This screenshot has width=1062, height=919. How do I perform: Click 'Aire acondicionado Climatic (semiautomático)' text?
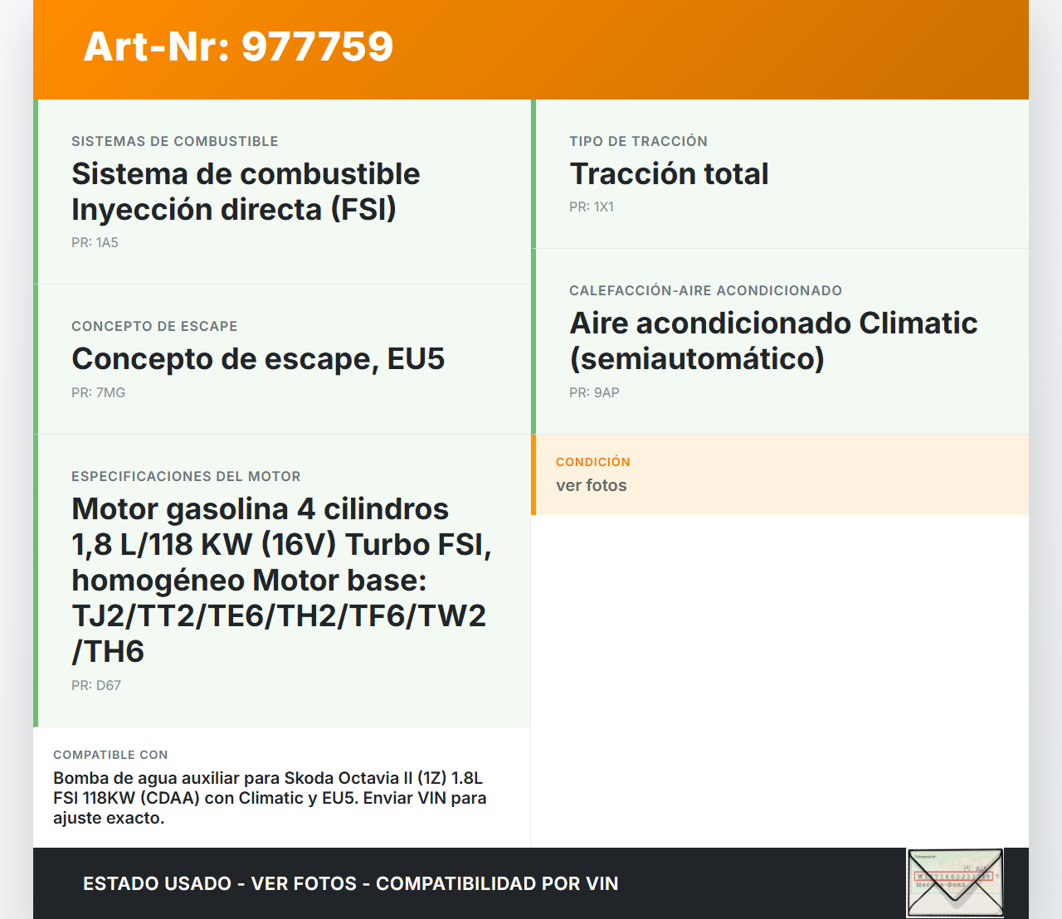click(x=773, y=341)
